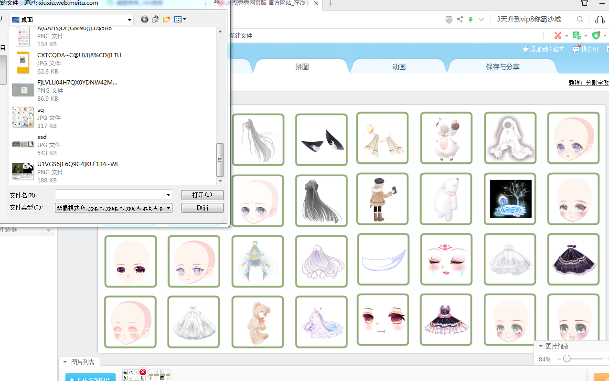Remove the first image with red X
Screen dimensions: 609x381
(x=142, y=372)
